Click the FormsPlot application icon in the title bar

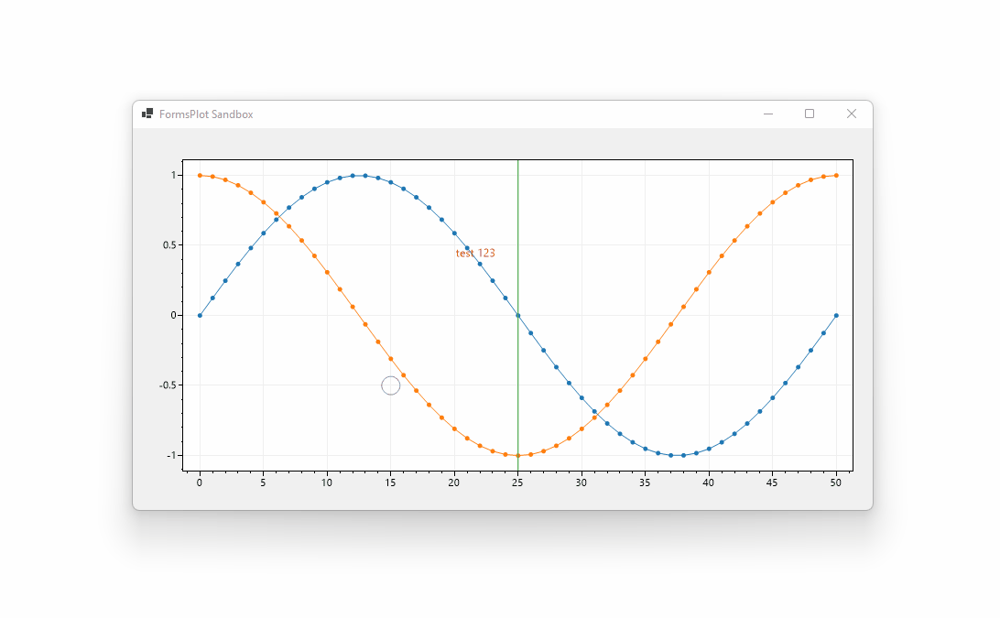[147, 114]
